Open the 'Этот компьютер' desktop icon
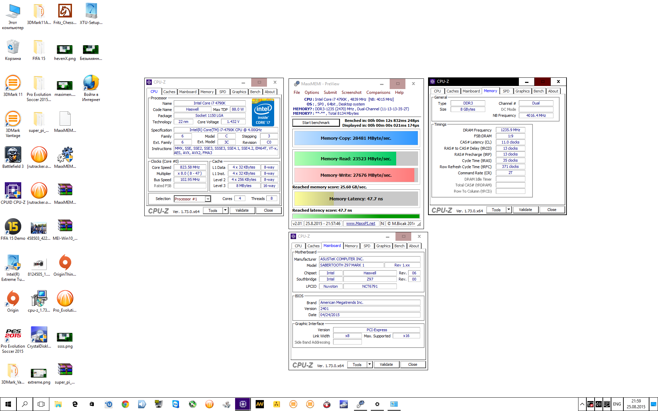Screen dimensions: 658x411 pyautogui.click(x=13, y=16)
